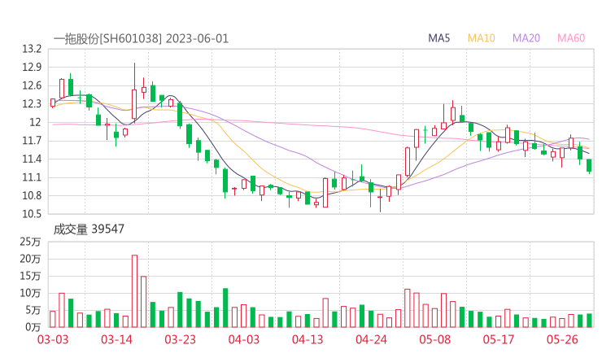
Task: Click the 10万 volume axis label
Action: coord(30,293)
